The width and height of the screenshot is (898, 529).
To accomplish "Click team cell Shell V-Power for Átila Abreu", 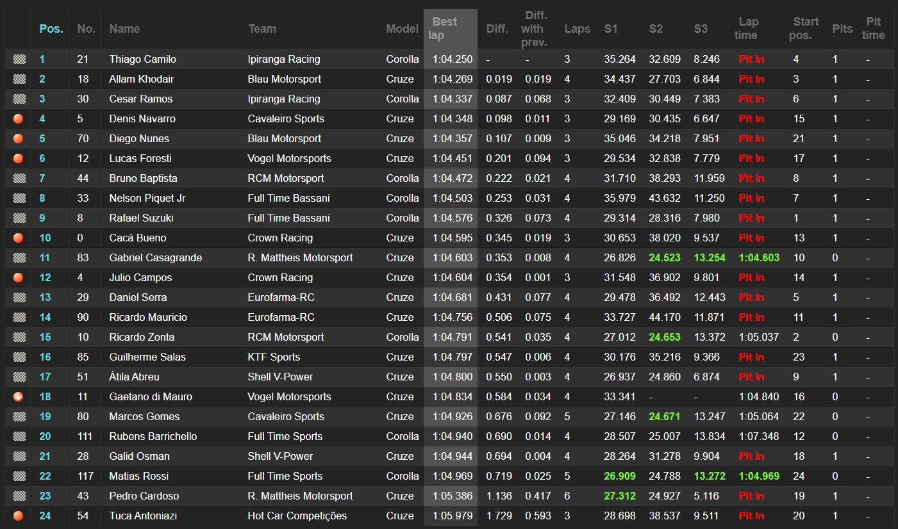I will click(280, 377).
